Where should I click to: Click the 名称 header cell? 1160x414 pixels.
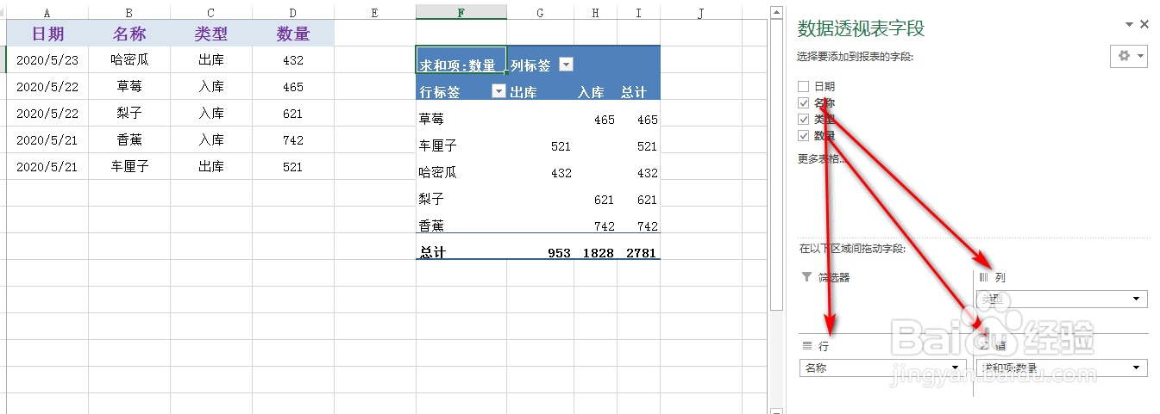pos(129,34)
